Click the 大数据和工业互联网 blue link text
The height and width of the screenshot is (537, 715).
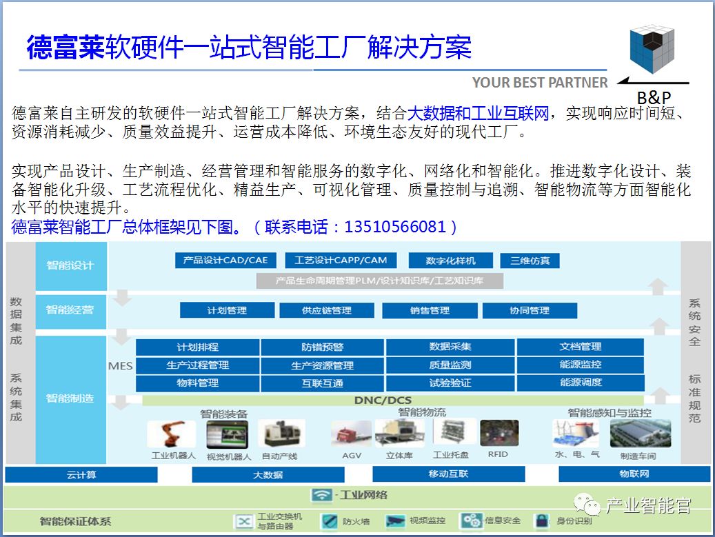pyautogui.click(x=478, y=113)
